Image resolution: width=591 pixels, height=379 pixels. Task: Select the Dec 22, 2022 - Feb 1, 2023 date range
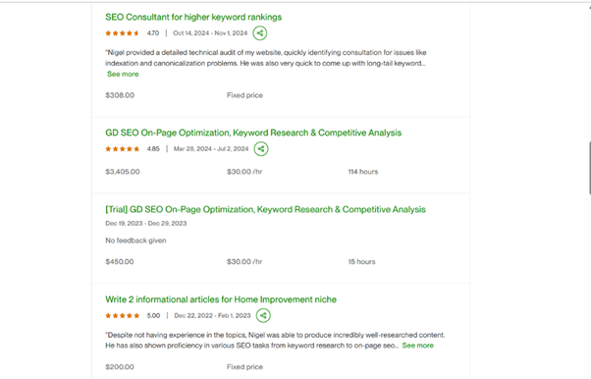click(212, 315)
